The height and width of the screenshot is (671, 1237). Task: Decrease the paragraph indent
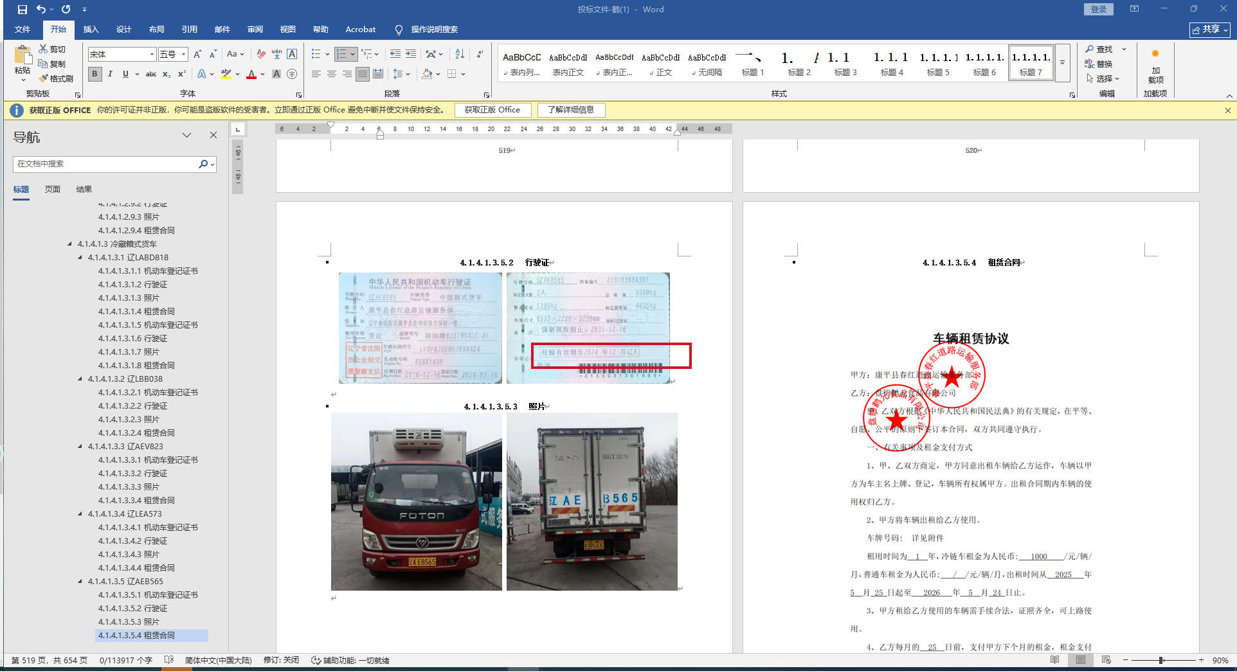(x=395, y=54)
